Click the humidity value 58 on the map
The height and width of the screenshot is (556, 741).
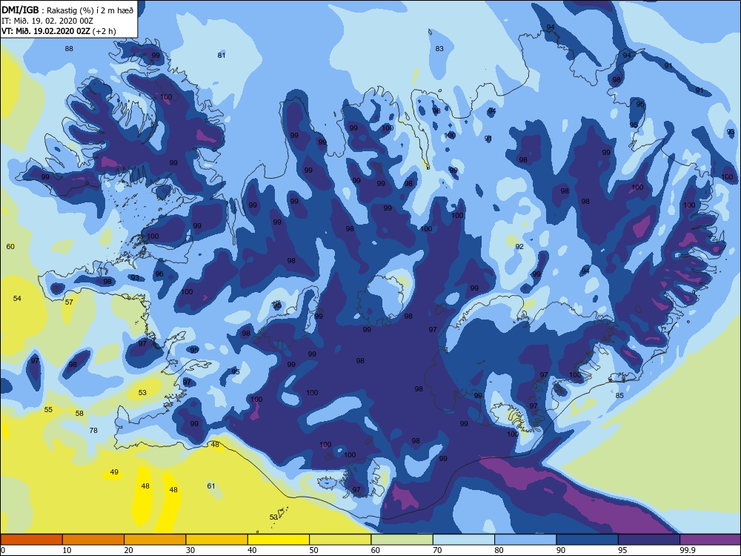tap(79, 413)
